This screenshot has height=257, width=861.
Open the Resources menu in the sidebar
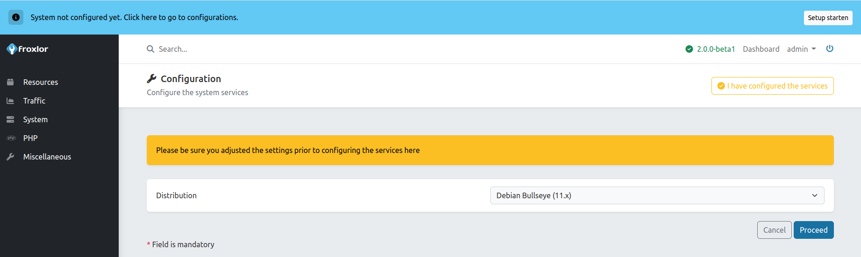(x=41, y=82)
